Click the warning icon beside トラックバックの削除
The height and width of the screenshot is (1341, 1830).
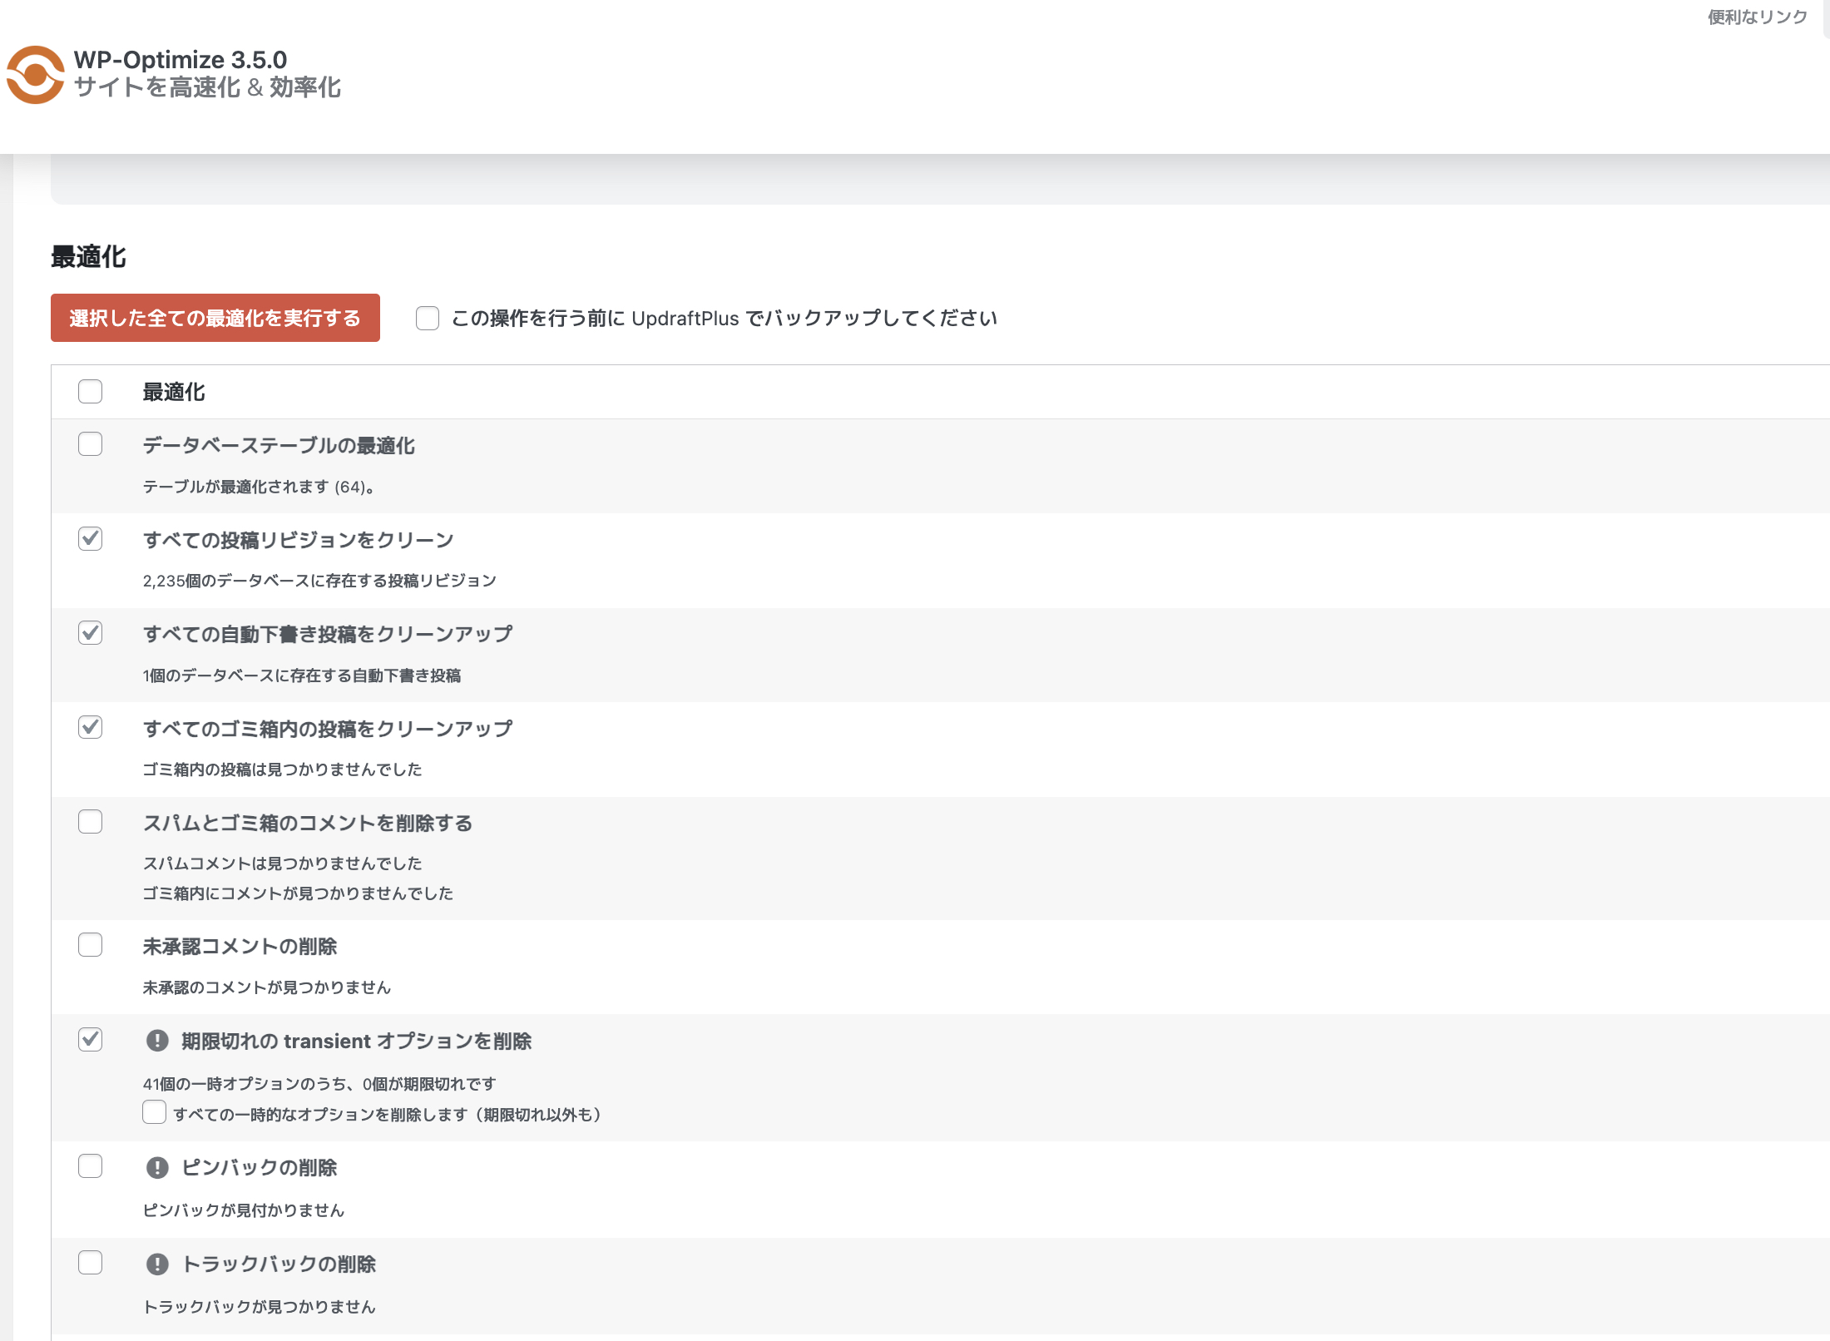click(157, 1264)
